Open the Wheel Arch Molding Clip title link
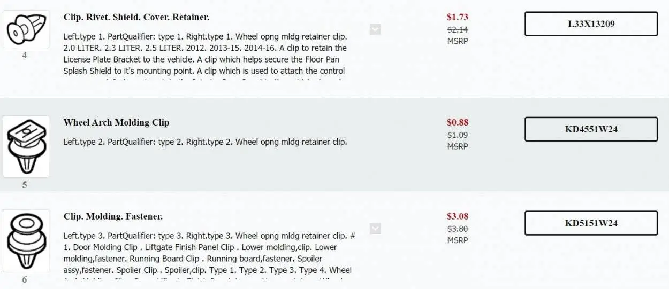669x289 pixels. tap(116, 122)
